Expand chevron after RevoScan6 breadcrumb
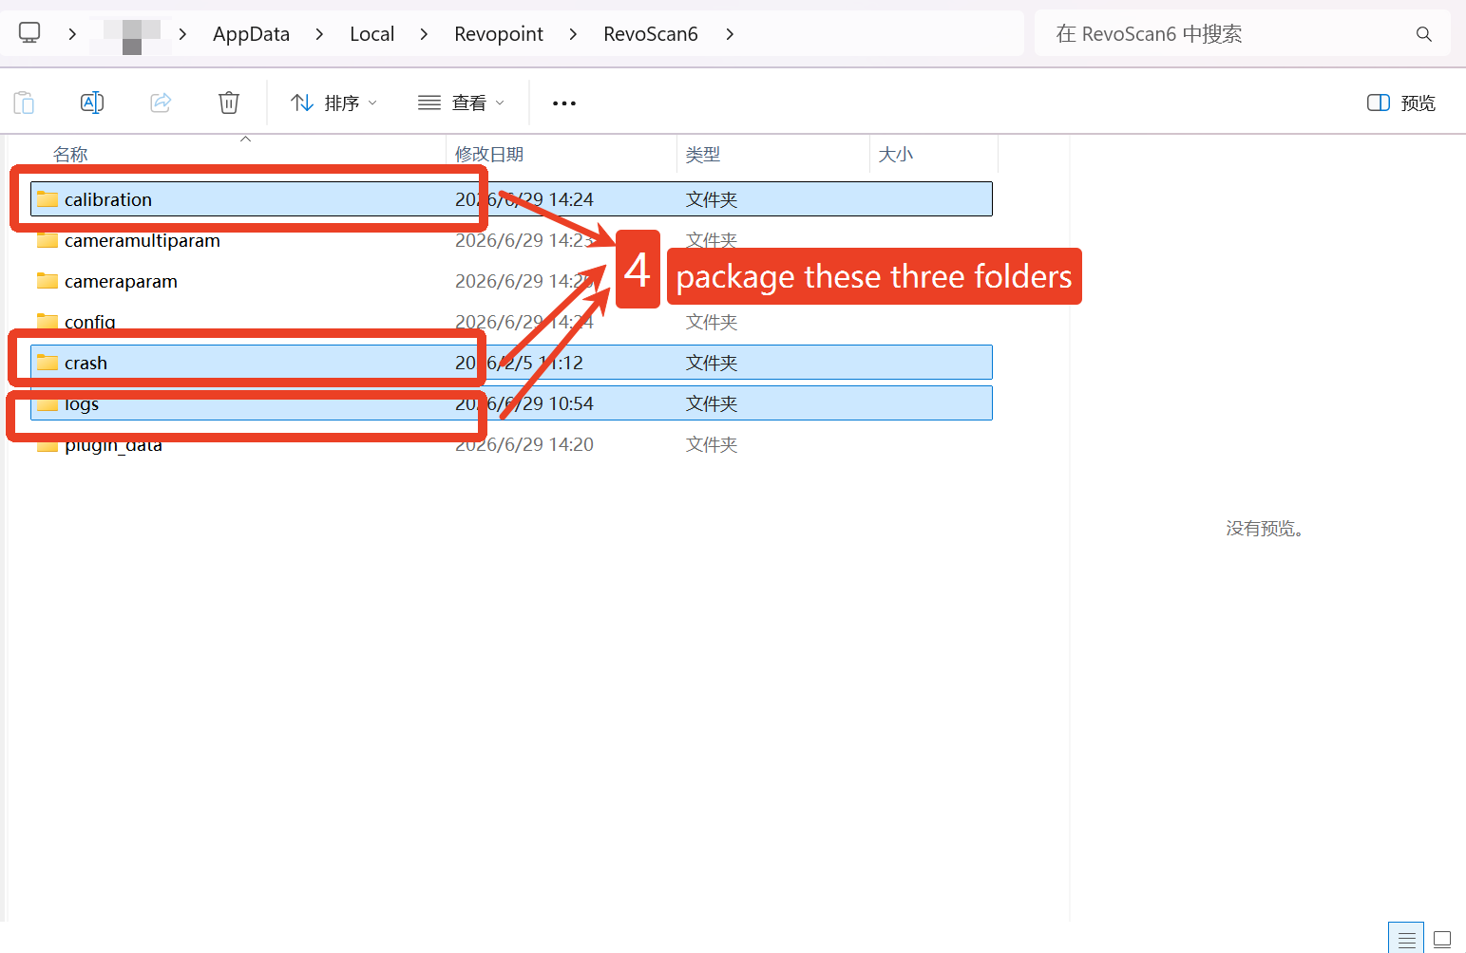The height and width of the screenshot is (953, 1466). tap(730, 34)
